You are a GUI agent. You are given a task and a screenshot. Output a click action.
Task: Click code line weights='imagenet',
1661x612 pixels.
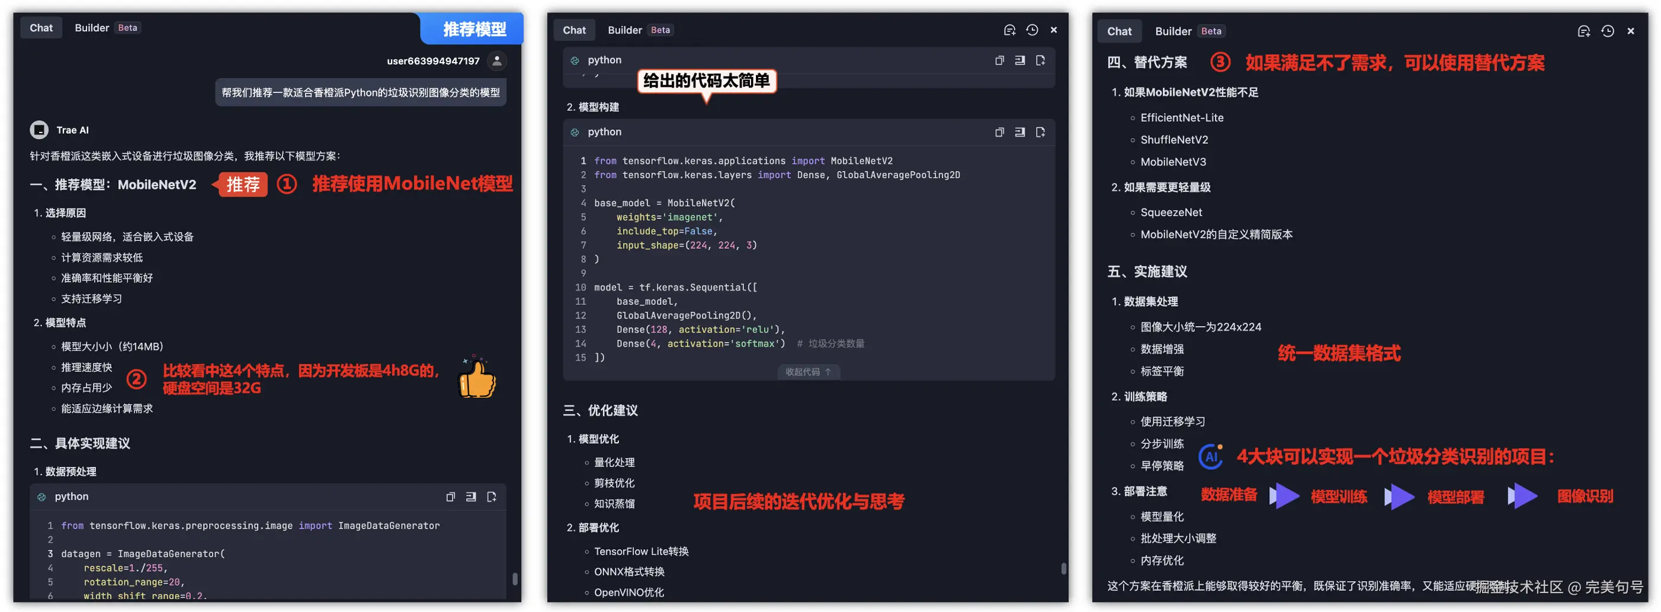[669, 217]
